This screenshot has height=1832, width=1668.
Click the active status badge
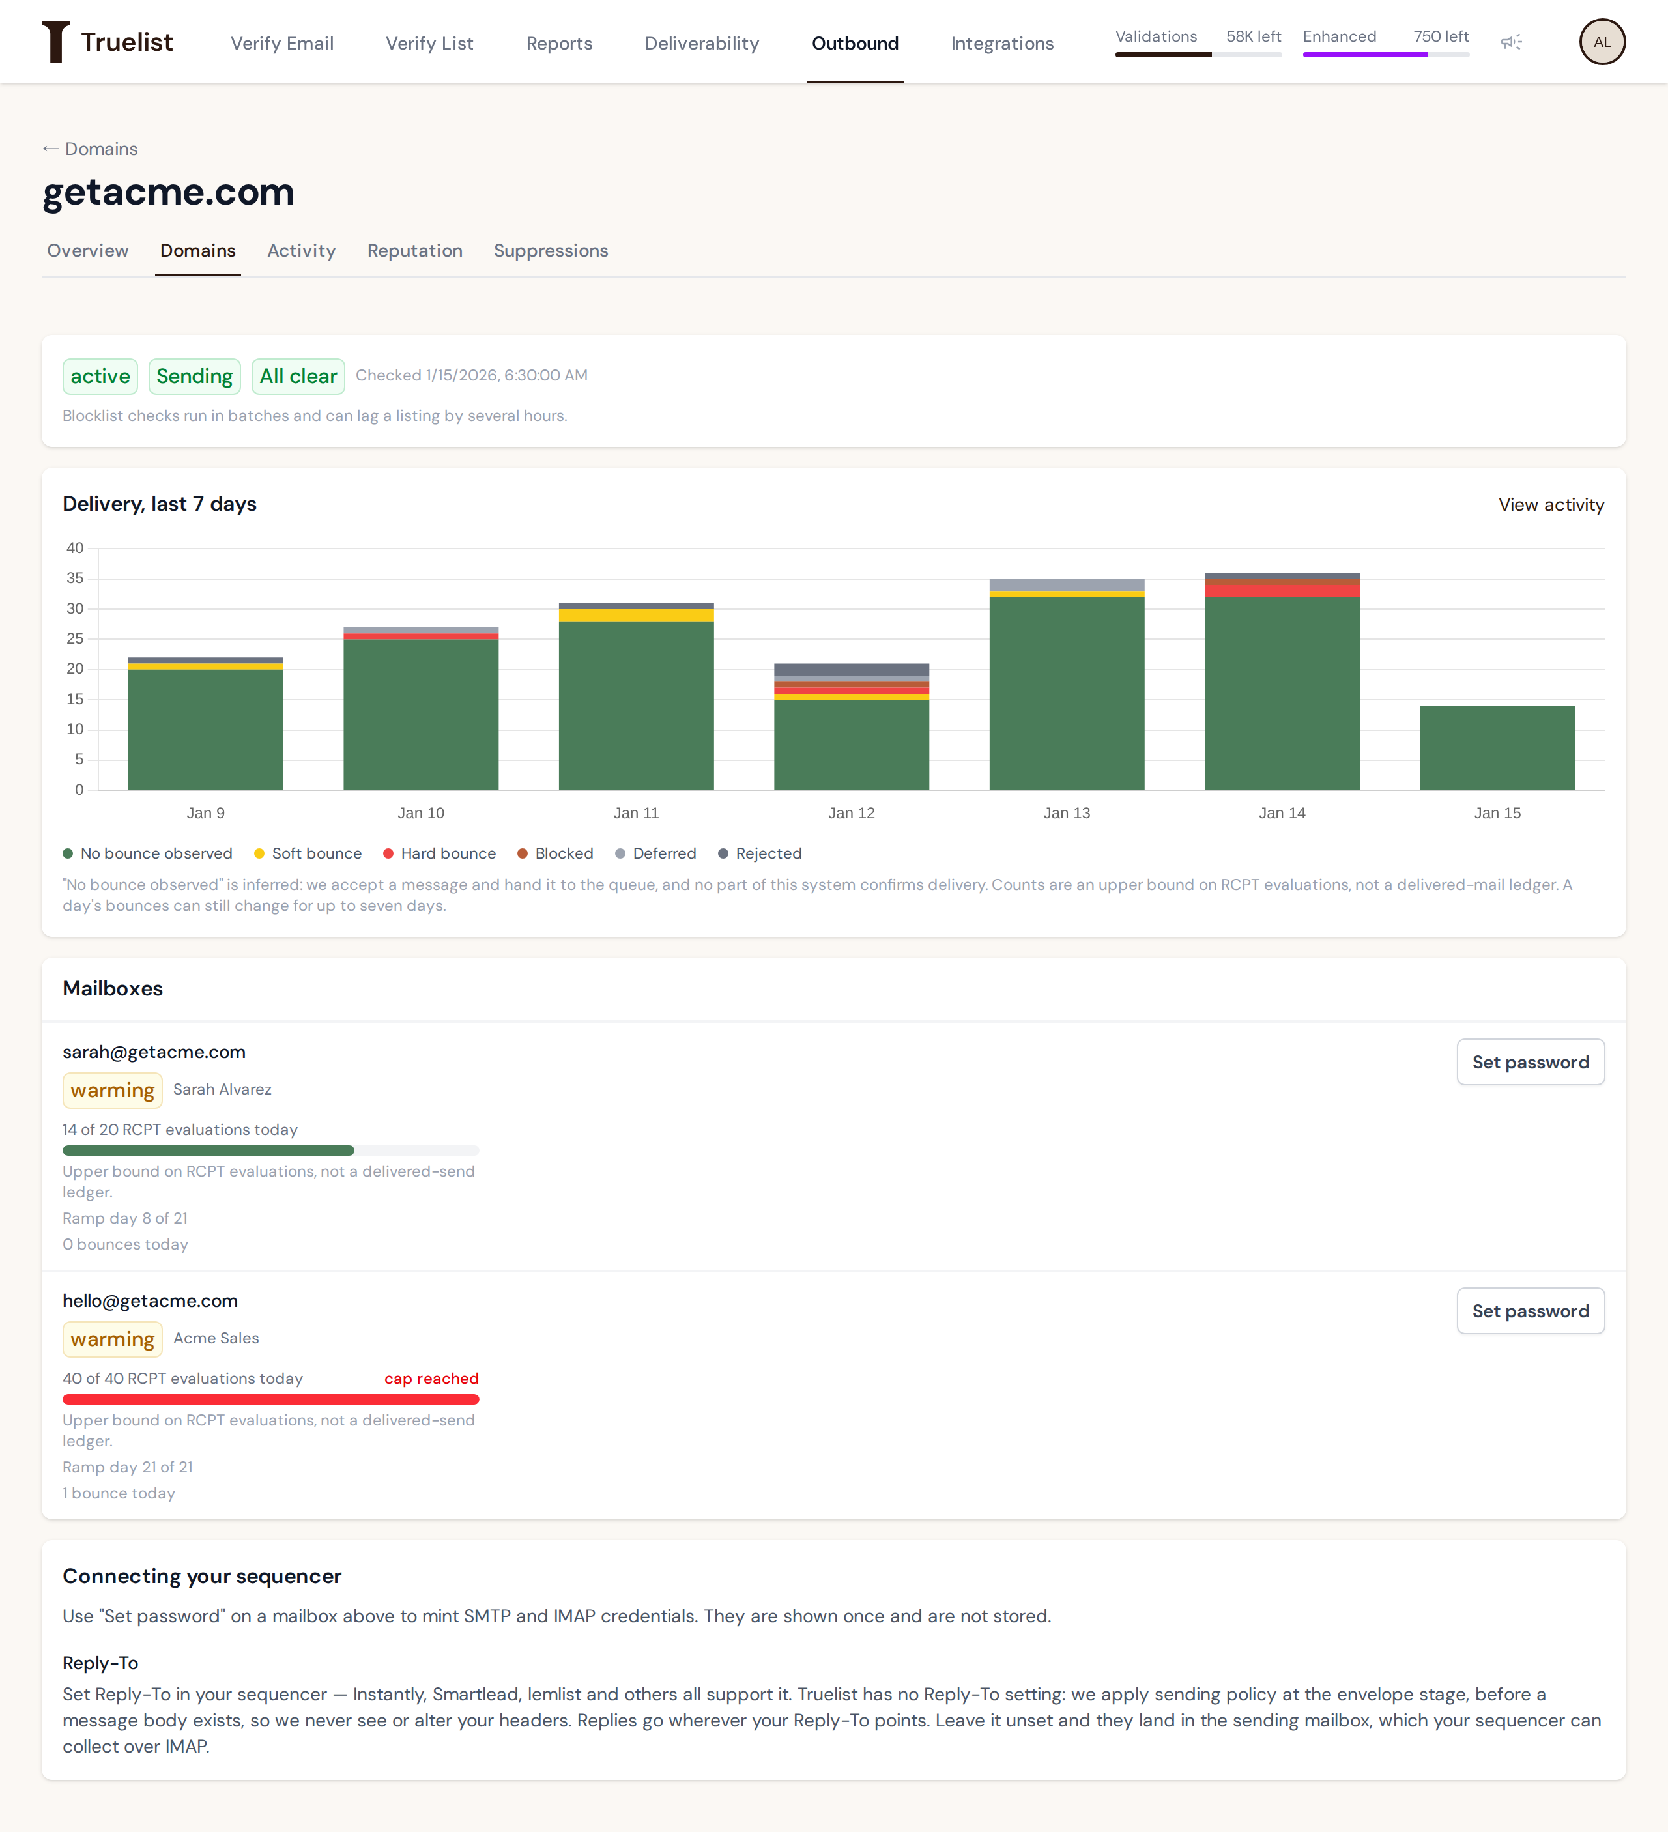[x=100, y=376]
